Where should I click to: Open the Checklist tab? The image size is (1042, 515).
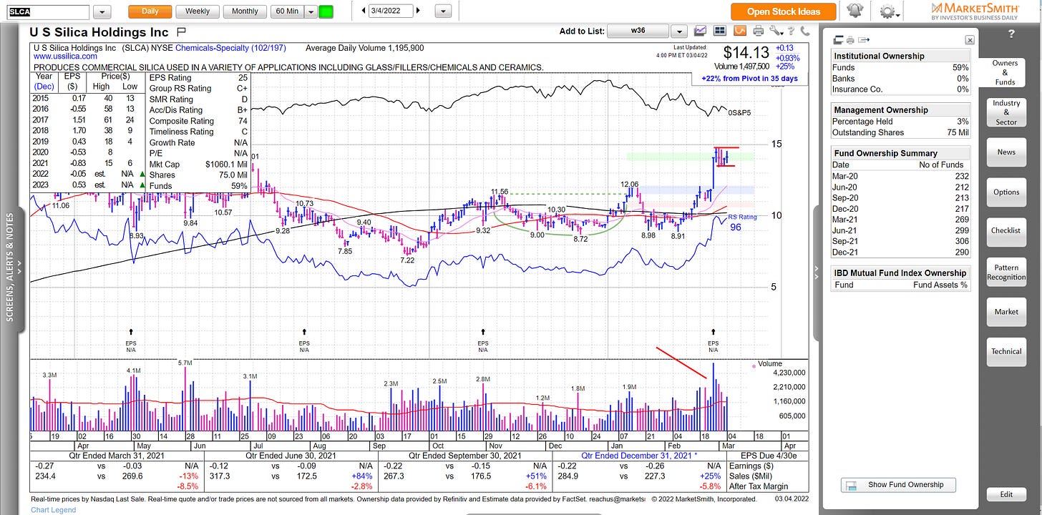pyautogui.click(x=1006, y=231)
